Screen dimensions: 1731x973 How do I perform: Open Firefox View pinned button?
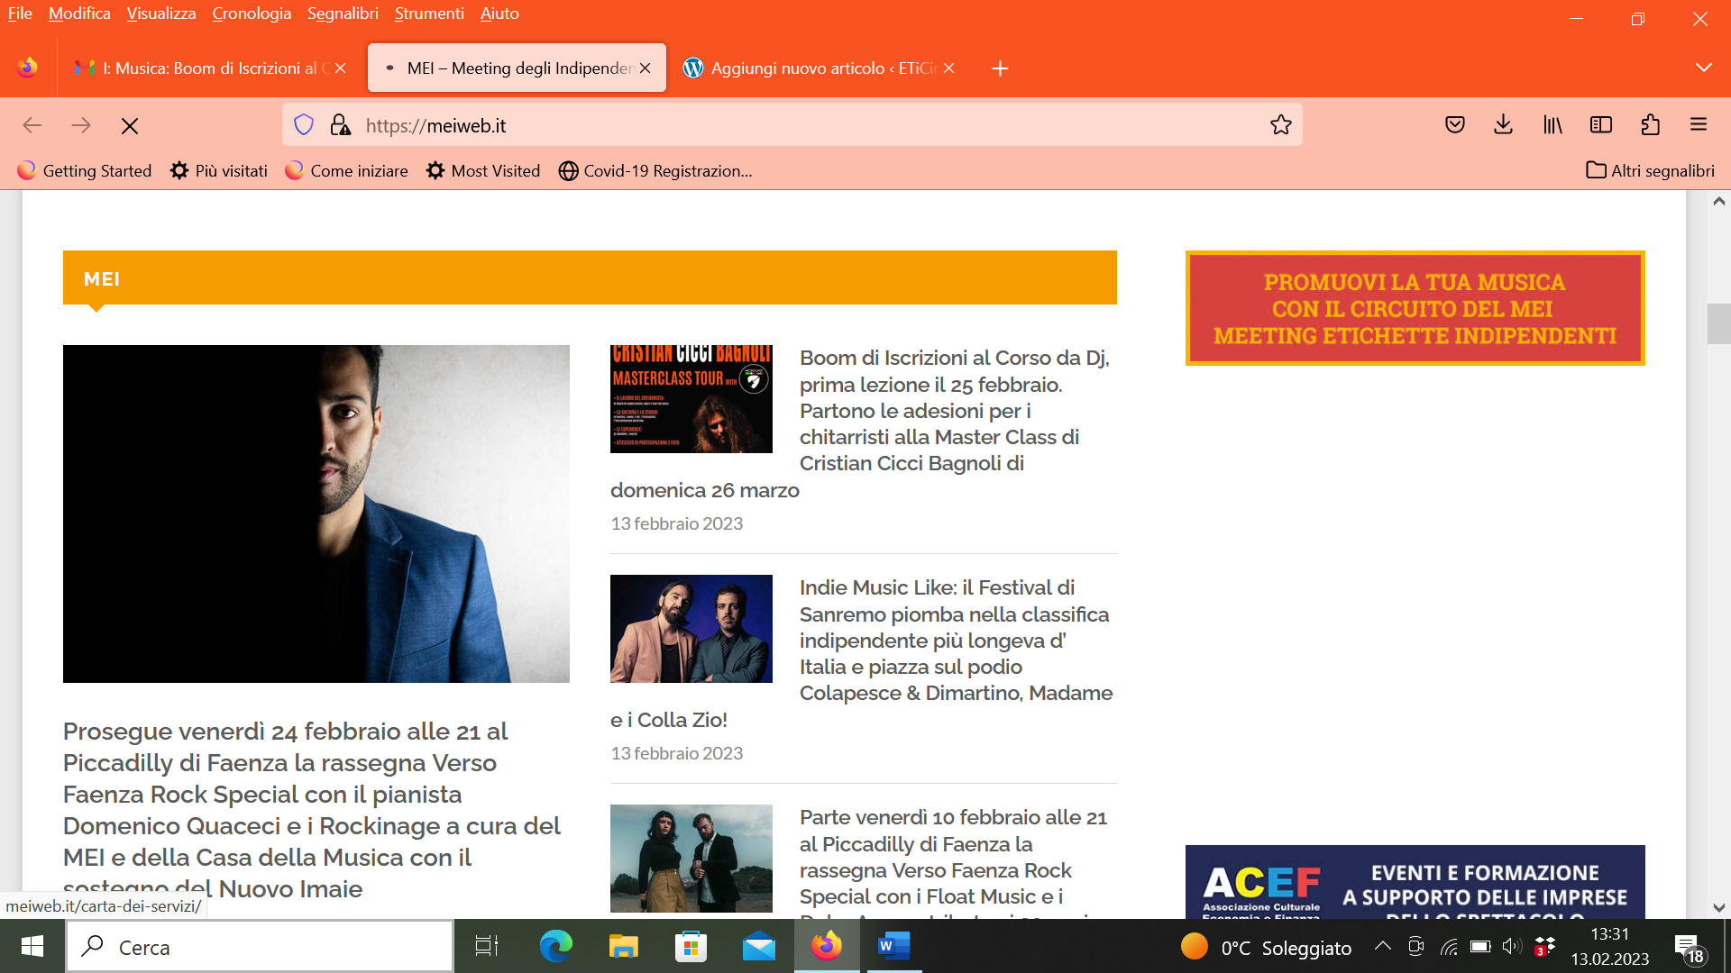[28, 68]
